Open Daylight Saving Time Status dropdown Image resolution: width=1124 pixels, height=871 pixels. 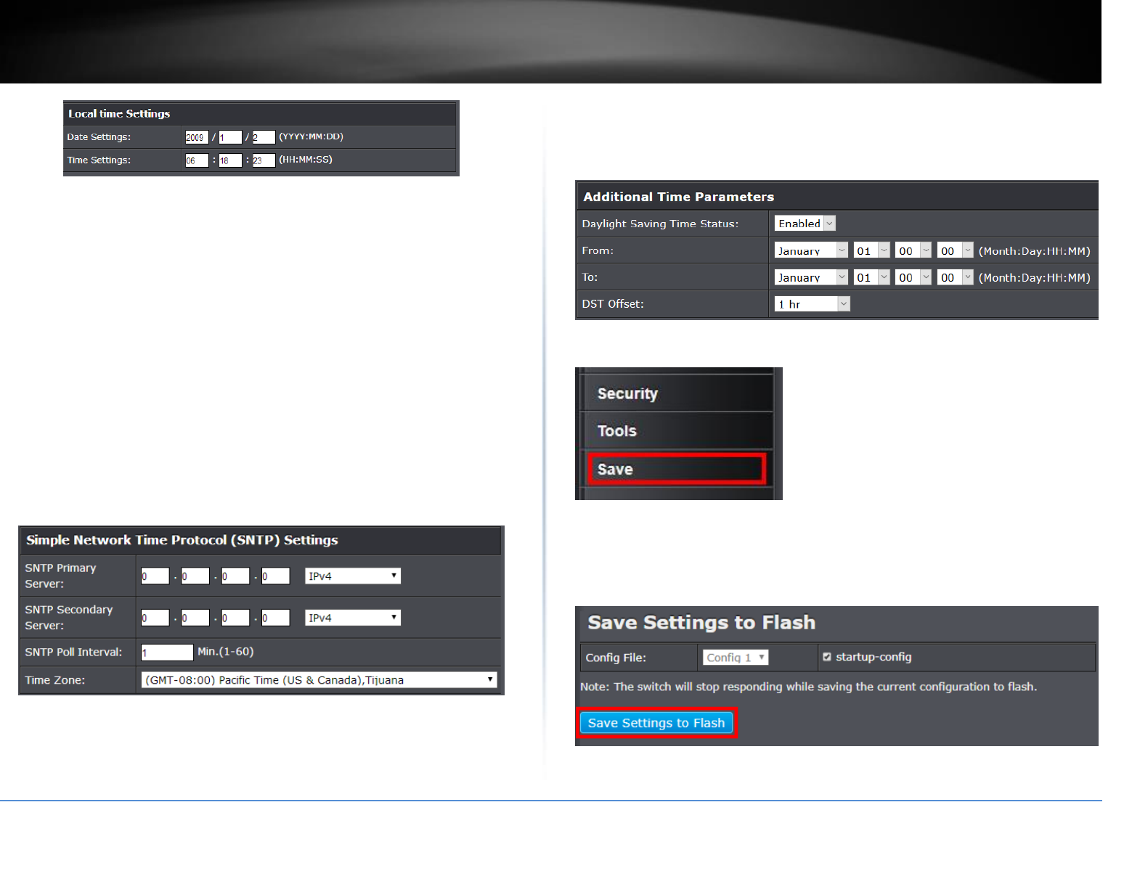click(x=805, y=224)
